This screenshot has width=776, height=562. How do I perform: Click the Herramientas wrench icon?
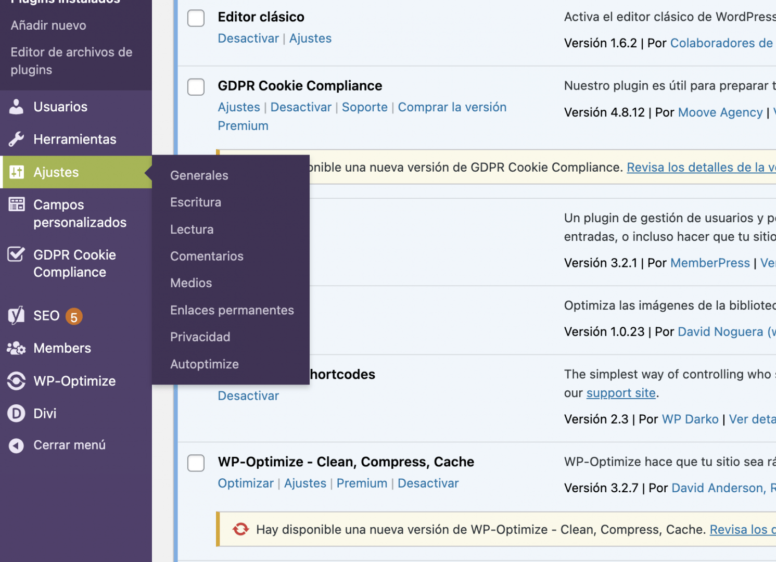[x=17, y=139]
